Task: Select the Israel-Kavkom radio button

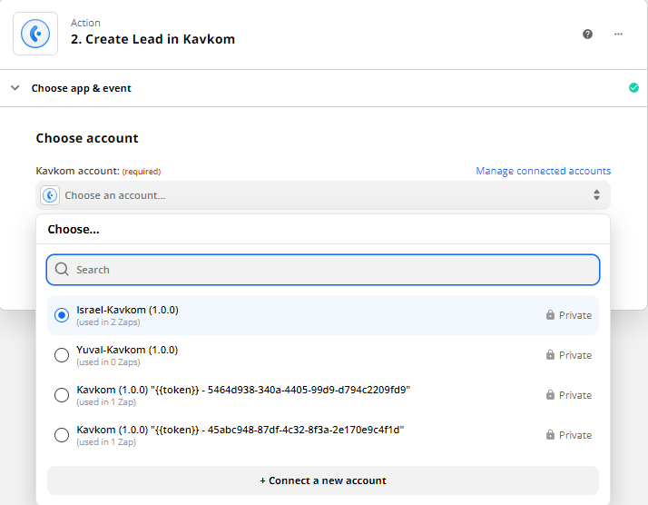Action: (x=62, y=315)
